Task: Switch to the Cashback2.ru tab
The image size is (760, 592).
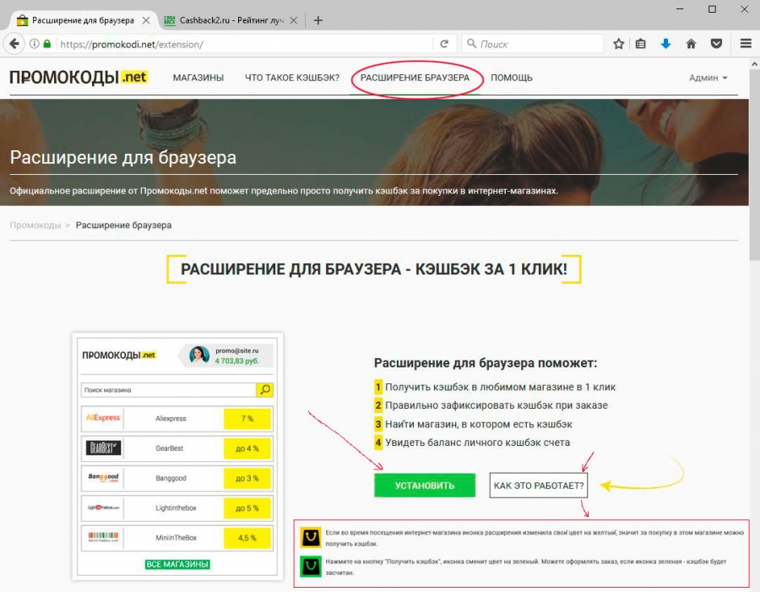Action: point(230,20)
